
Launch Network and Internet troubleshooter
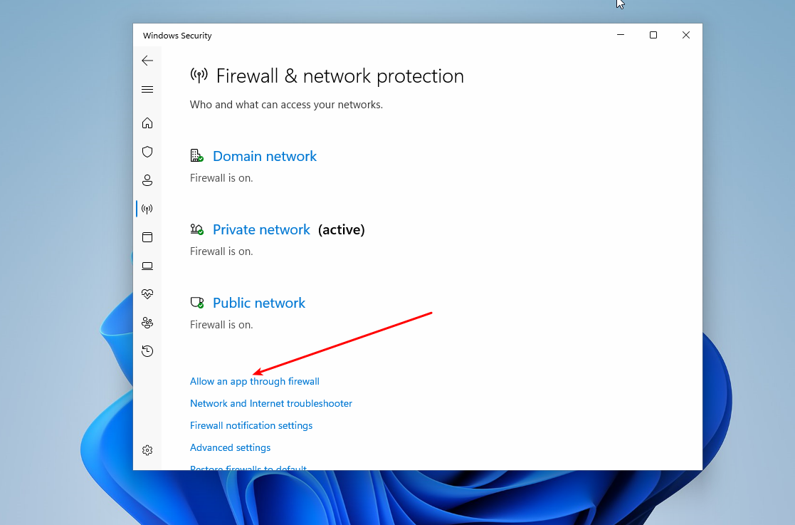[x=270, y=403]
